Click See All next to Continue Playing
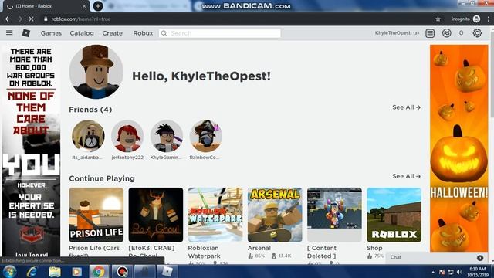The image size is (494, 278). click(407, 176)
